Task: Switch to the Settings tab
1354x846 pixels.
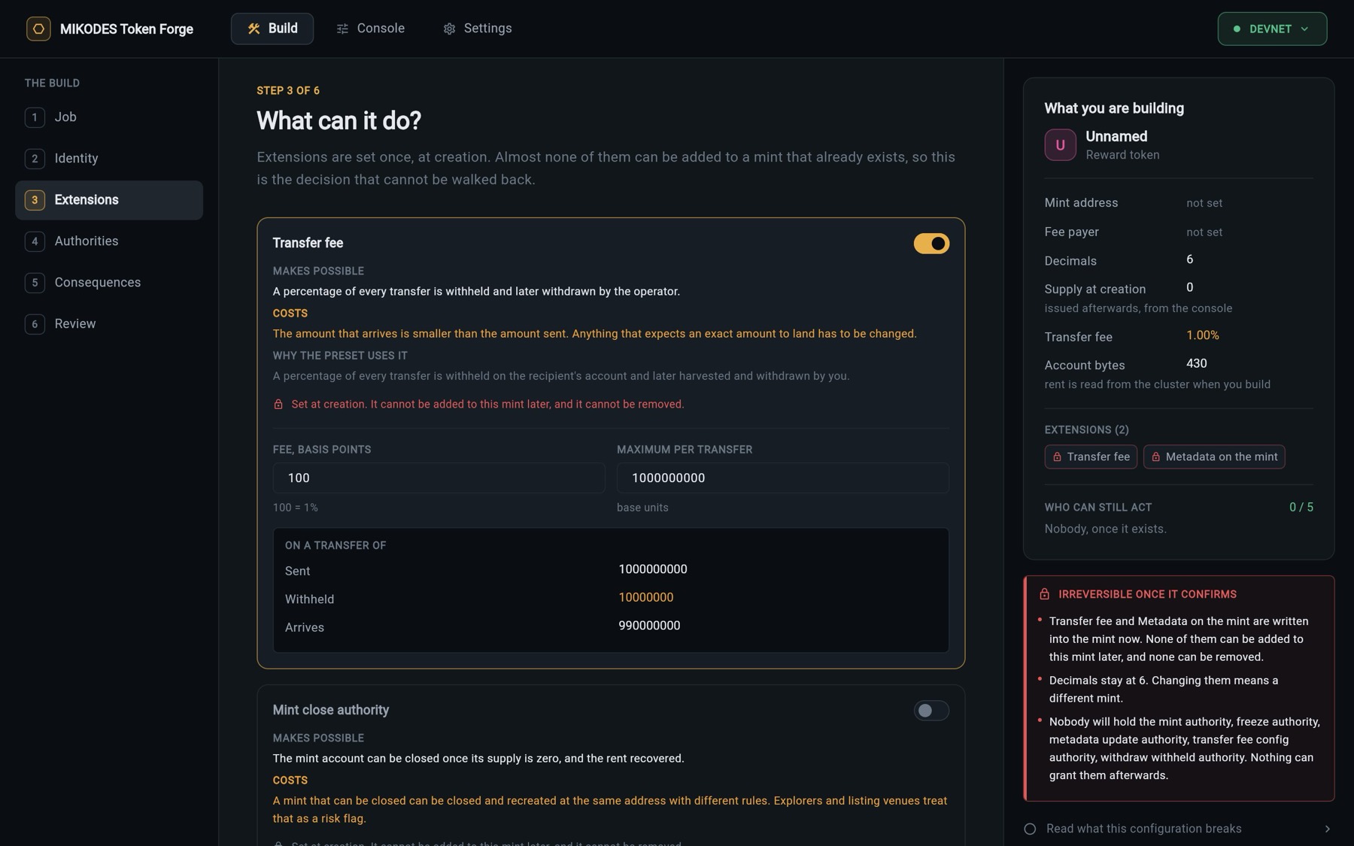Action: click(477, 29)
